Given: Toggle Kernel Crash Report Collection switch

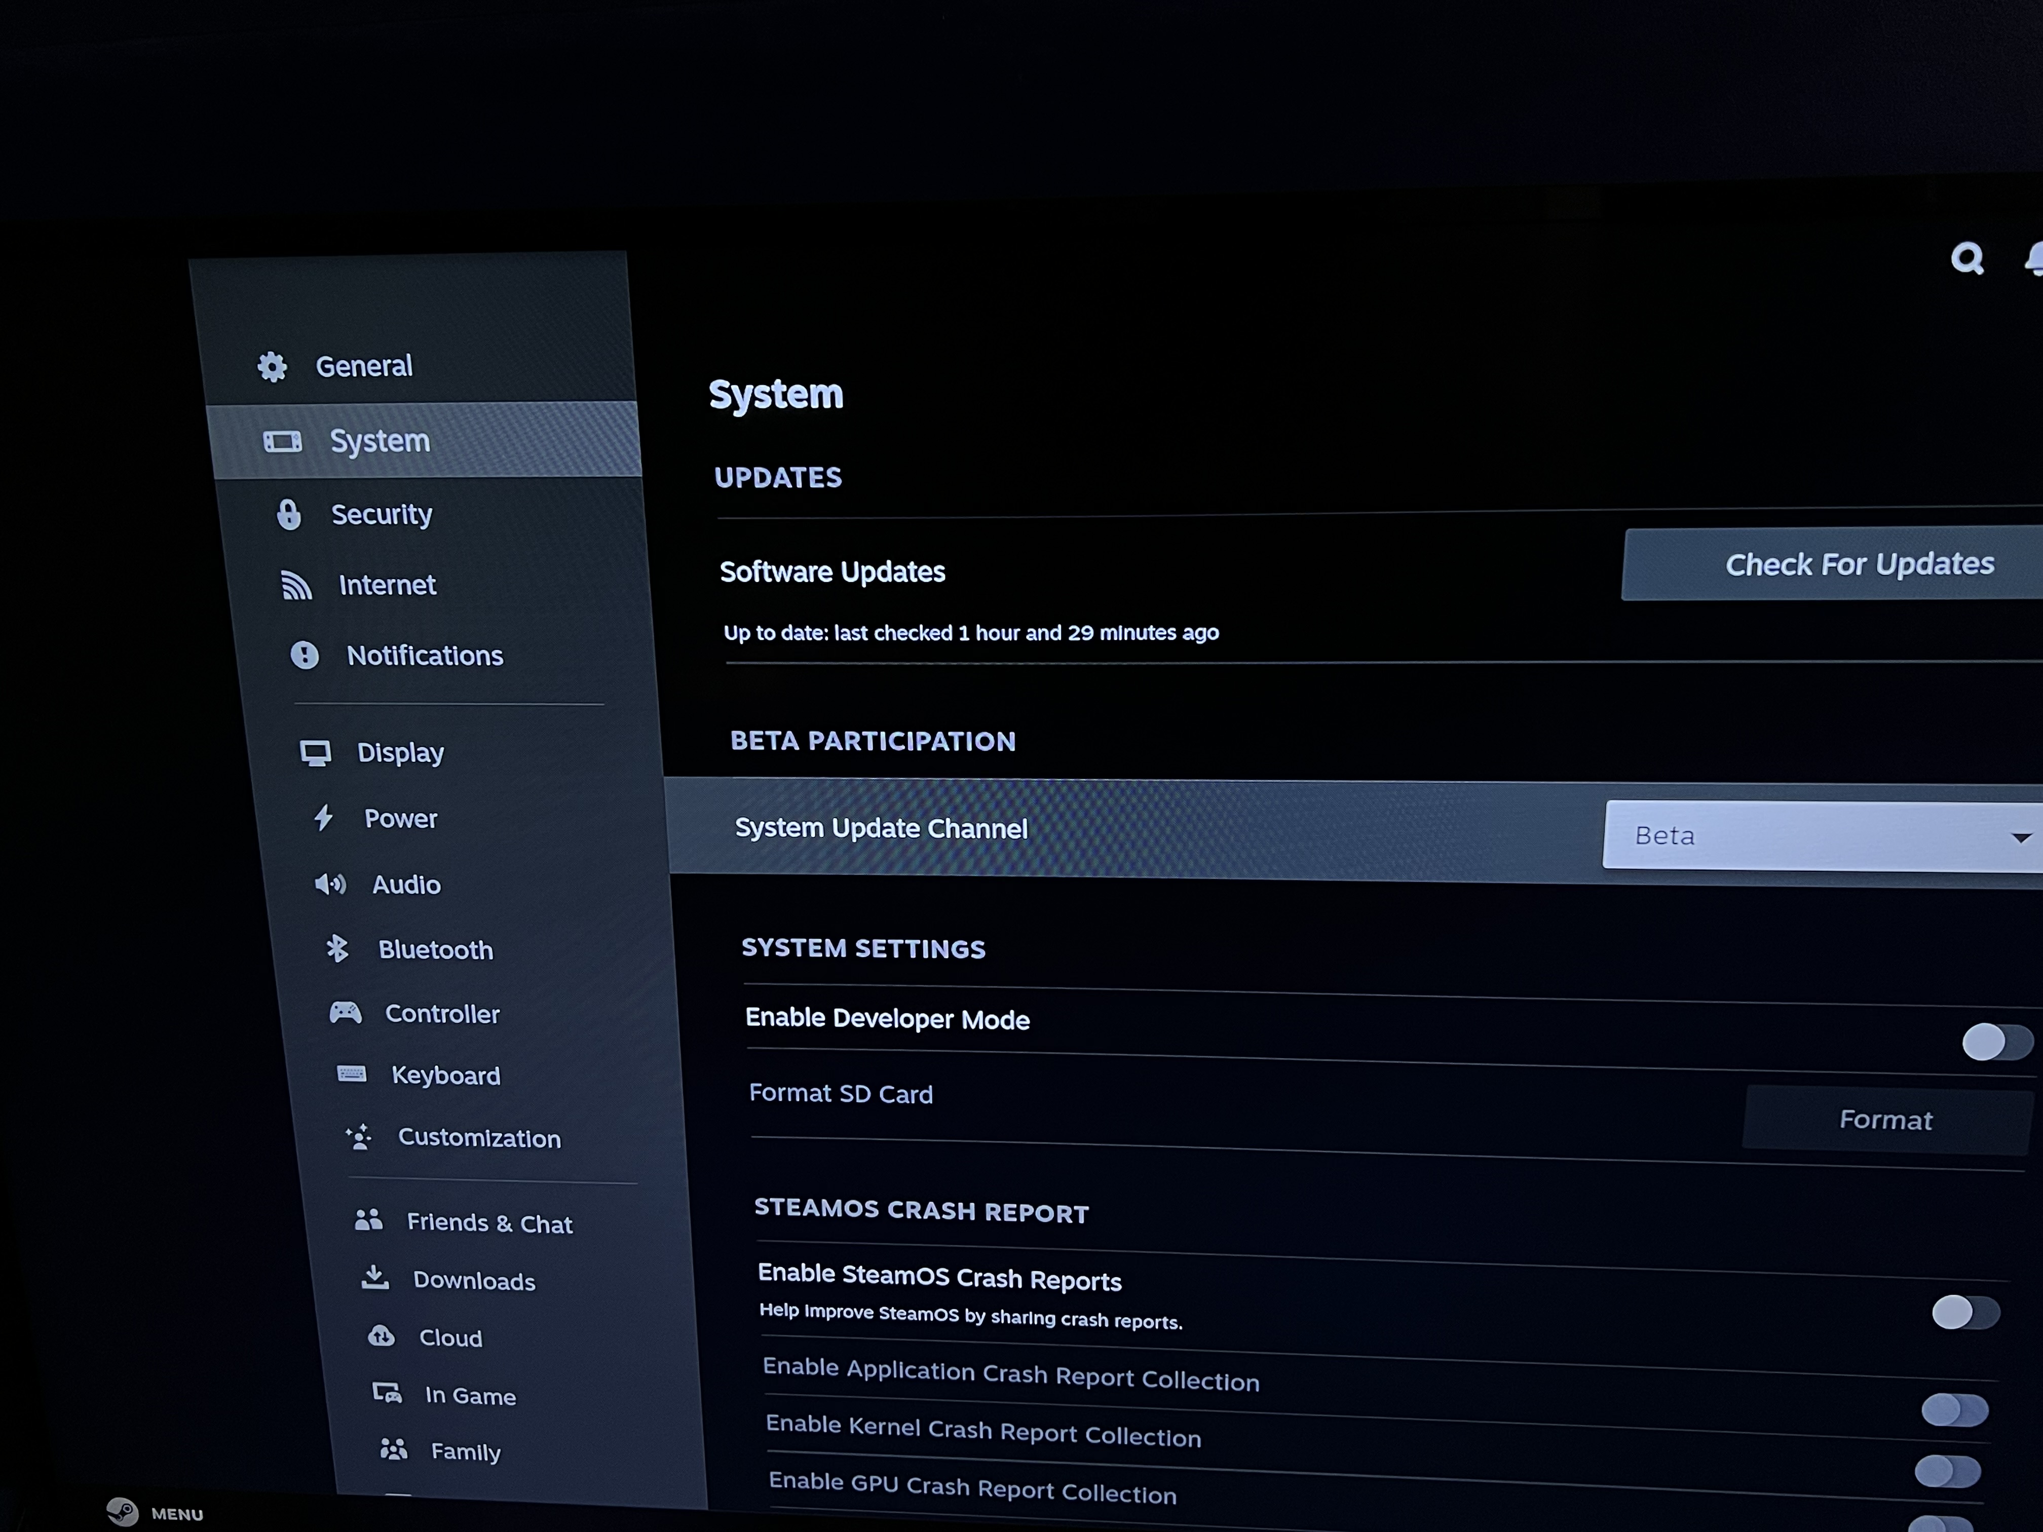Looking at the screenshot, I should click(1948, 1471).
